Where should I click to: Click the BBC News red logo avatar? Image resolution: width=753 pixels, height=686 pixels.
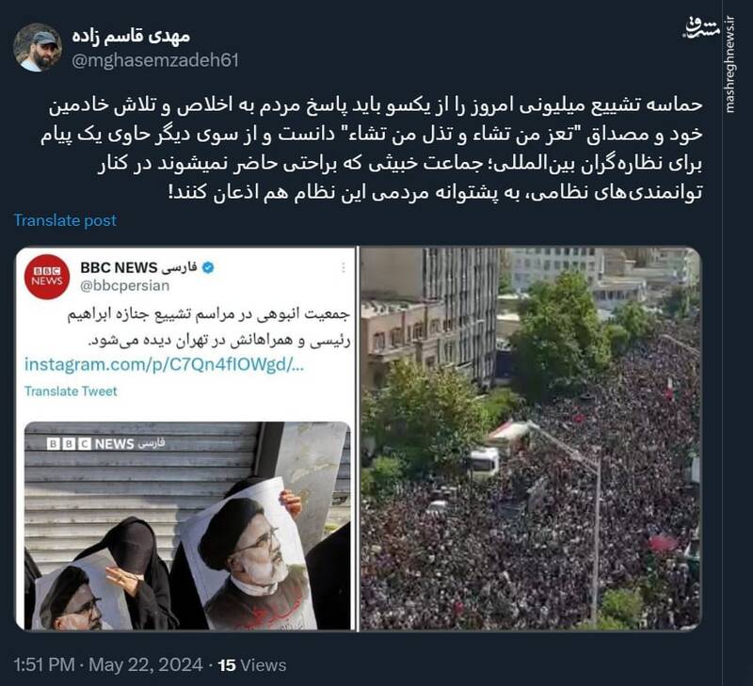click(x=47, y=277)
